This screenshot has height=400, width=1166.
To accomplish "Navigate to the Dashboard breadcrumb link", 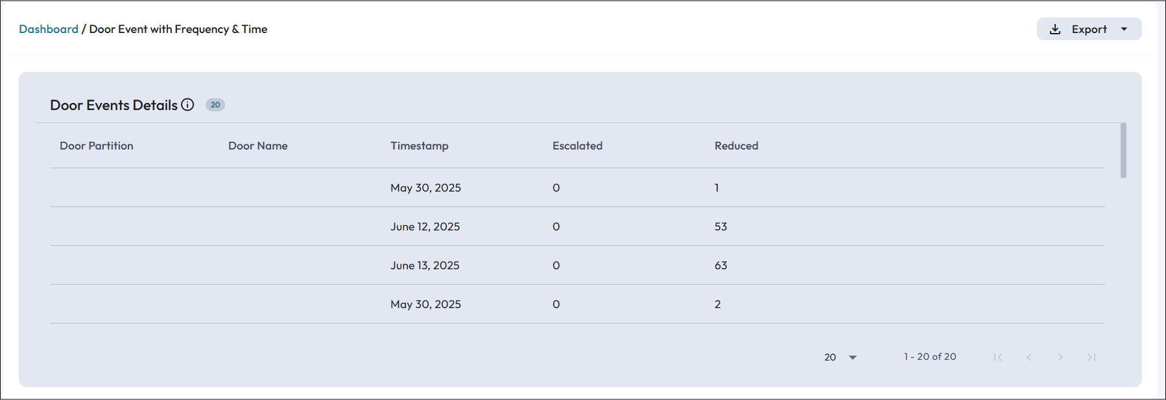I will [x=49, y=29].
